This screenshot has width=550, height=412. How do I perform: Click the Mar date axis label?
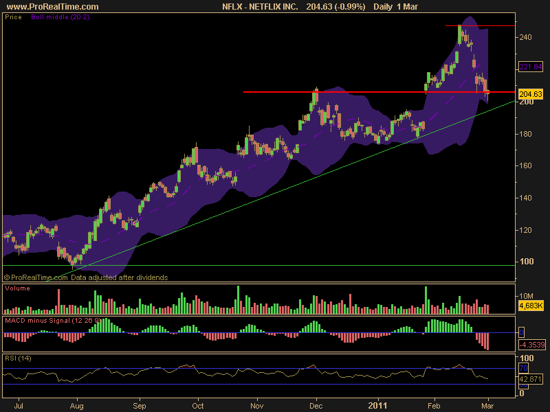click(487, 406)
